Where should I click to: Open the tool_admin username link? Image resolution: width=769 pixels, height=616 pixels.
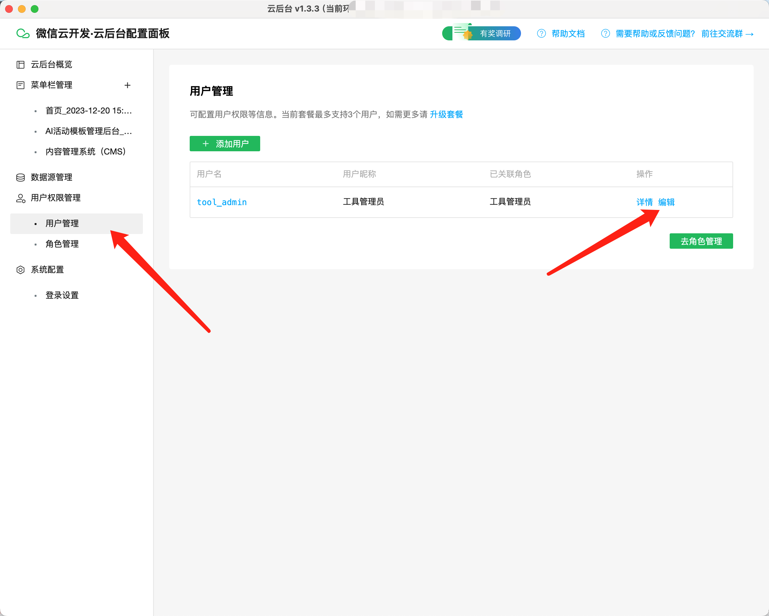point(221,202)
